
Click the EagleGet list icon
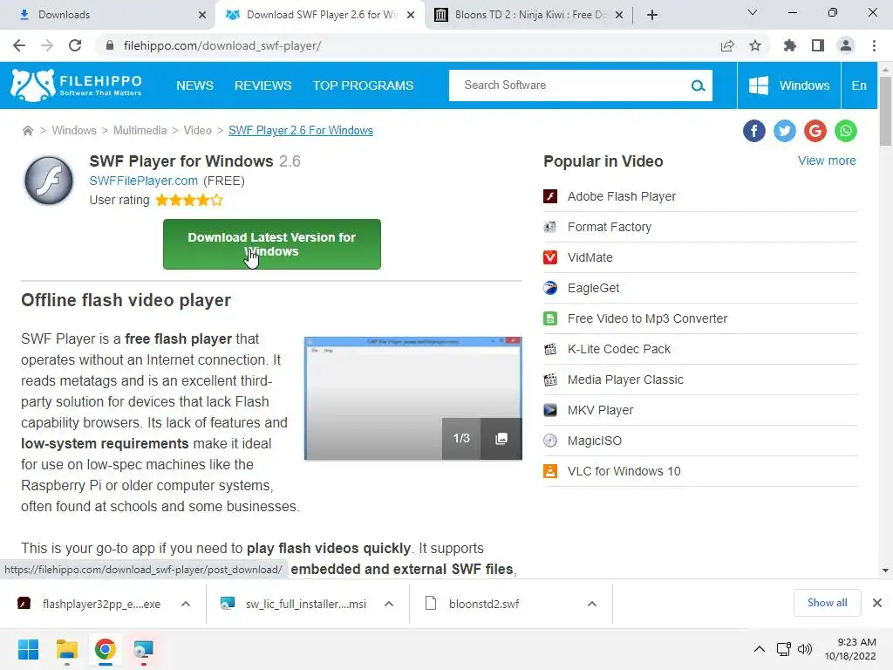[550, 288]
